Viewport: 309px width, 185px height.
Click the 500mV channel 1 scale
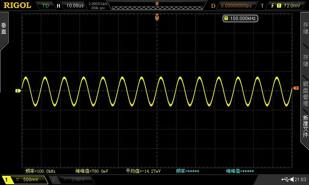31,180
